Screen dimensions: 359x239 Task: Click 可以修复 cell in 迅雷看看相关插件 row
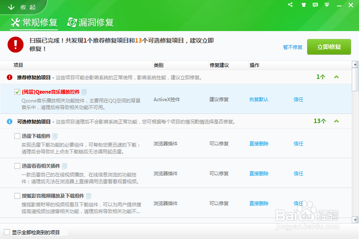point(219,174)
